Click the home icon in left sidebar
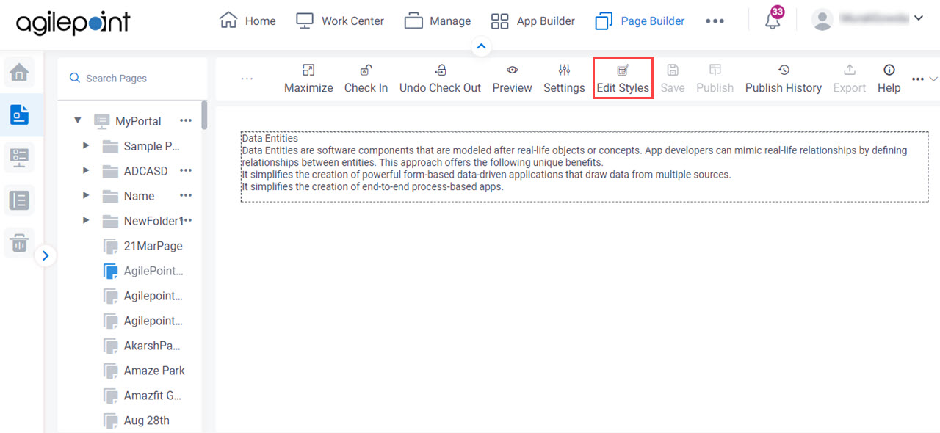This screenshot has width=940, height=433. pos(19,72)
